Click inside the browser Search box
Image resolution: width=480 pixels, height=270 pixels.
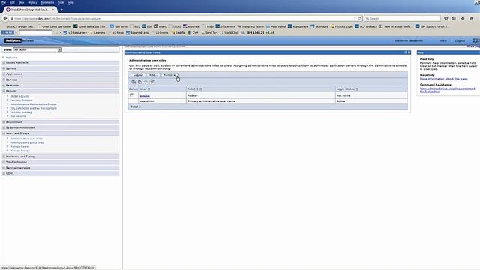pos(402,18)
